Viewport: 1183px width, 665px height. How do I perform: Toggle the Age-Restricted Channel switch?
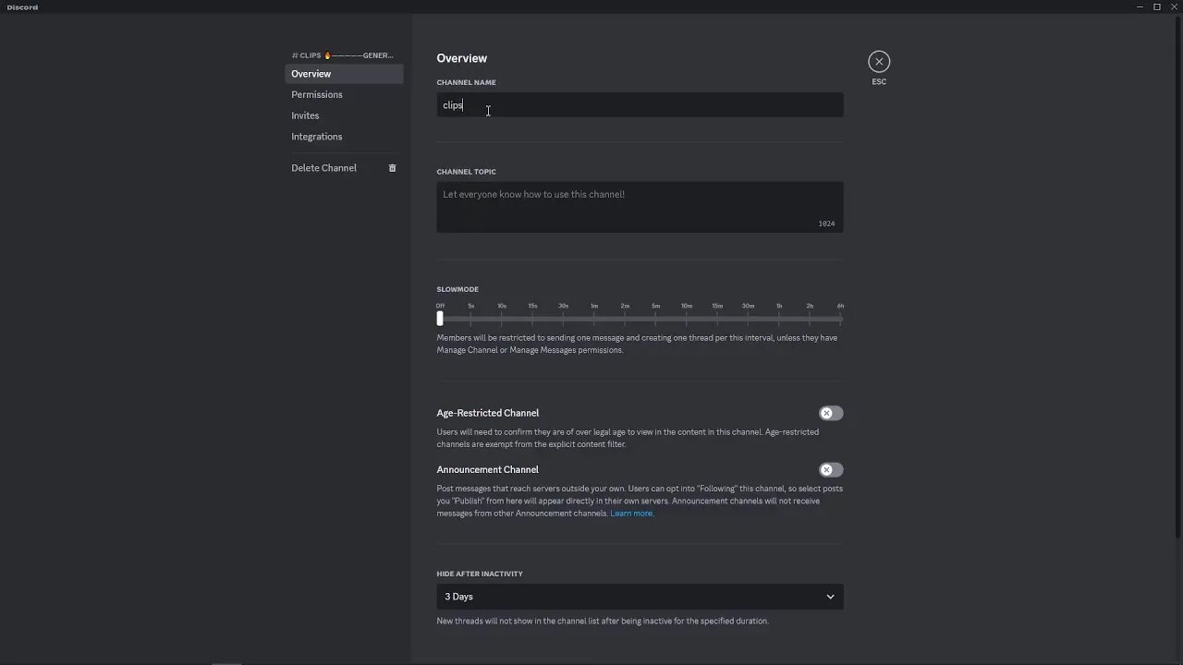(830, 413)
